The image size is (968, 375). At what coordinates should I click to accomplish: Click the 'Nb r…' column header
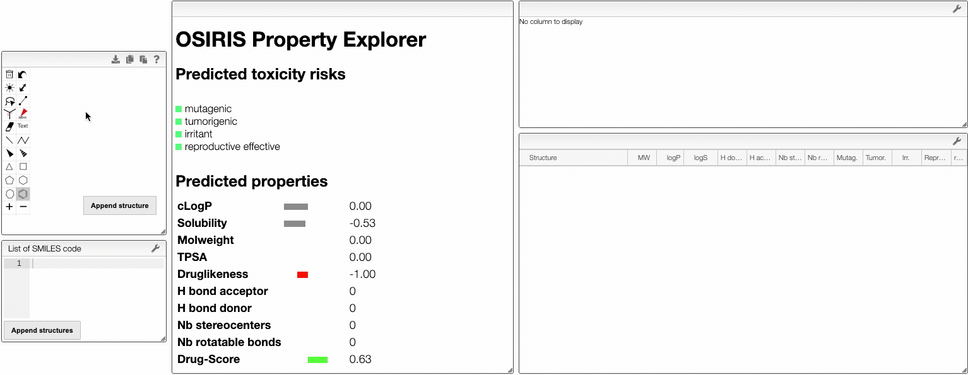[819, 158]
